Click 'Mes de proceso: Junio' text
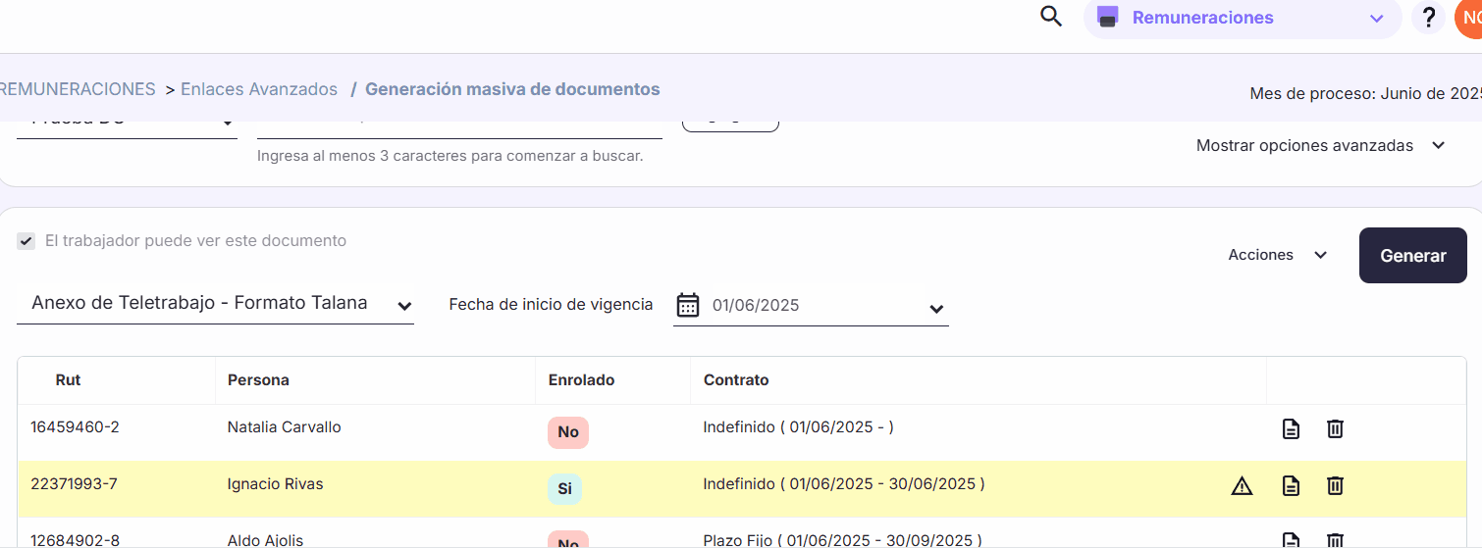The image size is (1482, 548). click(x=1365, y=94)
